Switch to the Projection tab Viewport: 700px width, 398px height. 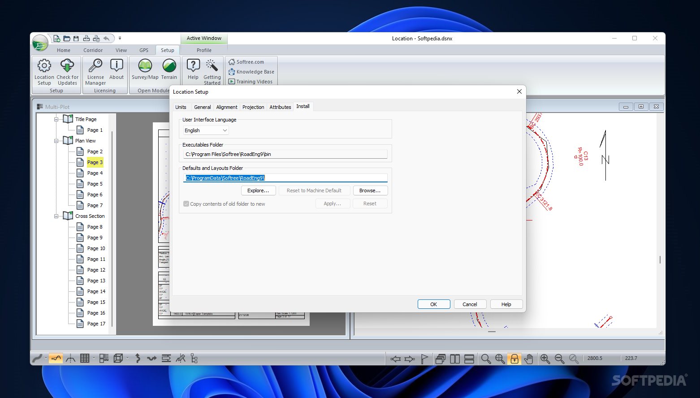click(253, 107)
